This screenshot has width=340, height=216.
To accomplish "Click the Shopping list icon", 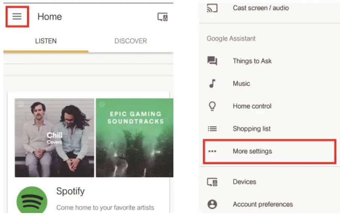I will (212, 128).
